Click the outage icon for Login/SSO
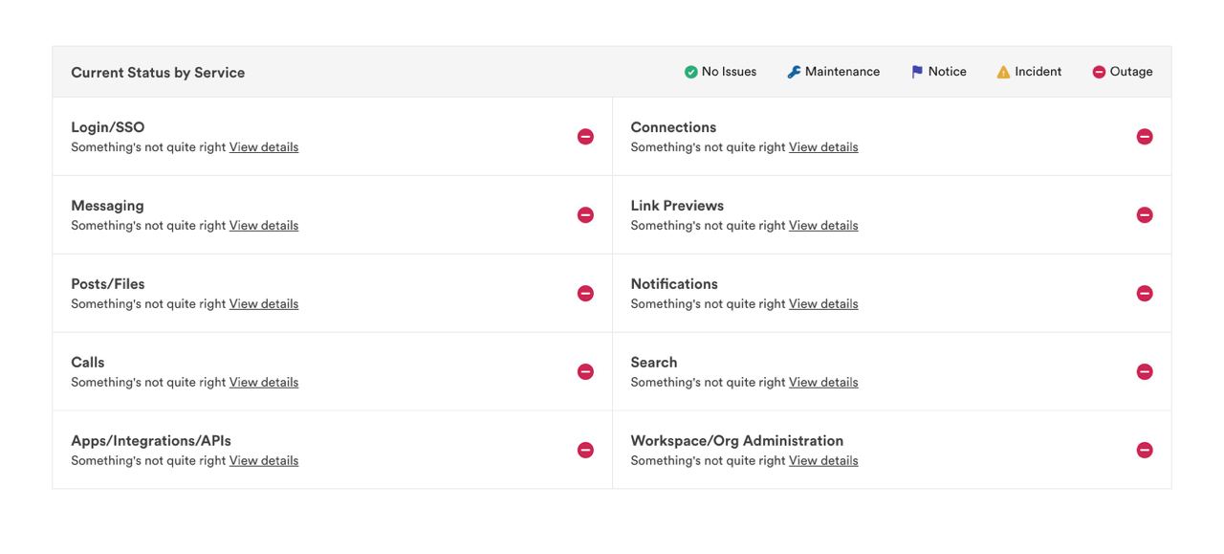This screenshot has height=554, width=1224. [585, 137]
